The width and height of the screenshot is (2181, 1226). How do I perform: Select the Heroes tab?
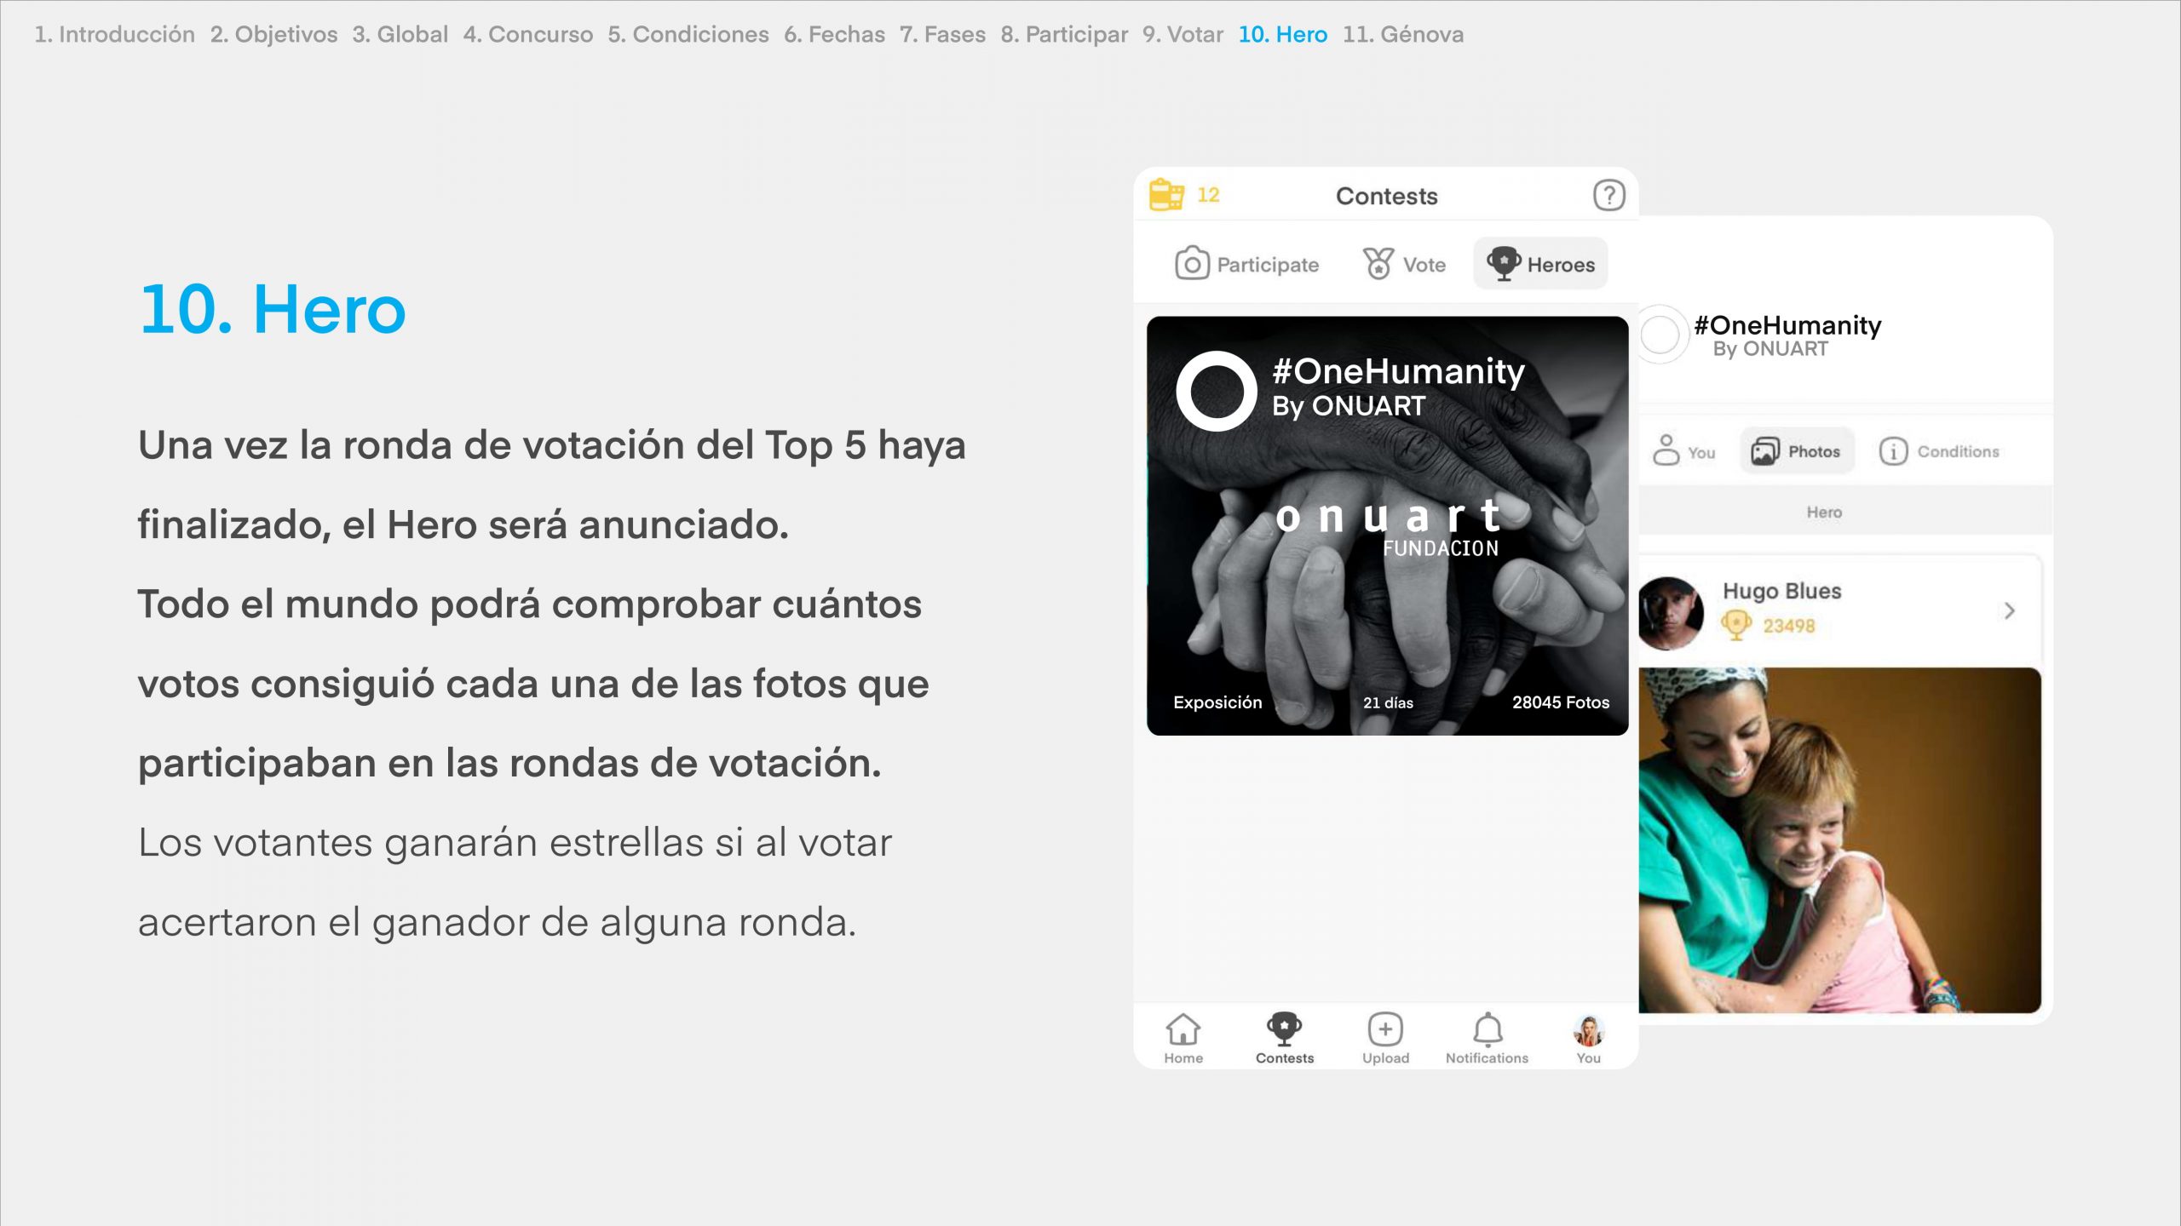[x=1540, y=264]
